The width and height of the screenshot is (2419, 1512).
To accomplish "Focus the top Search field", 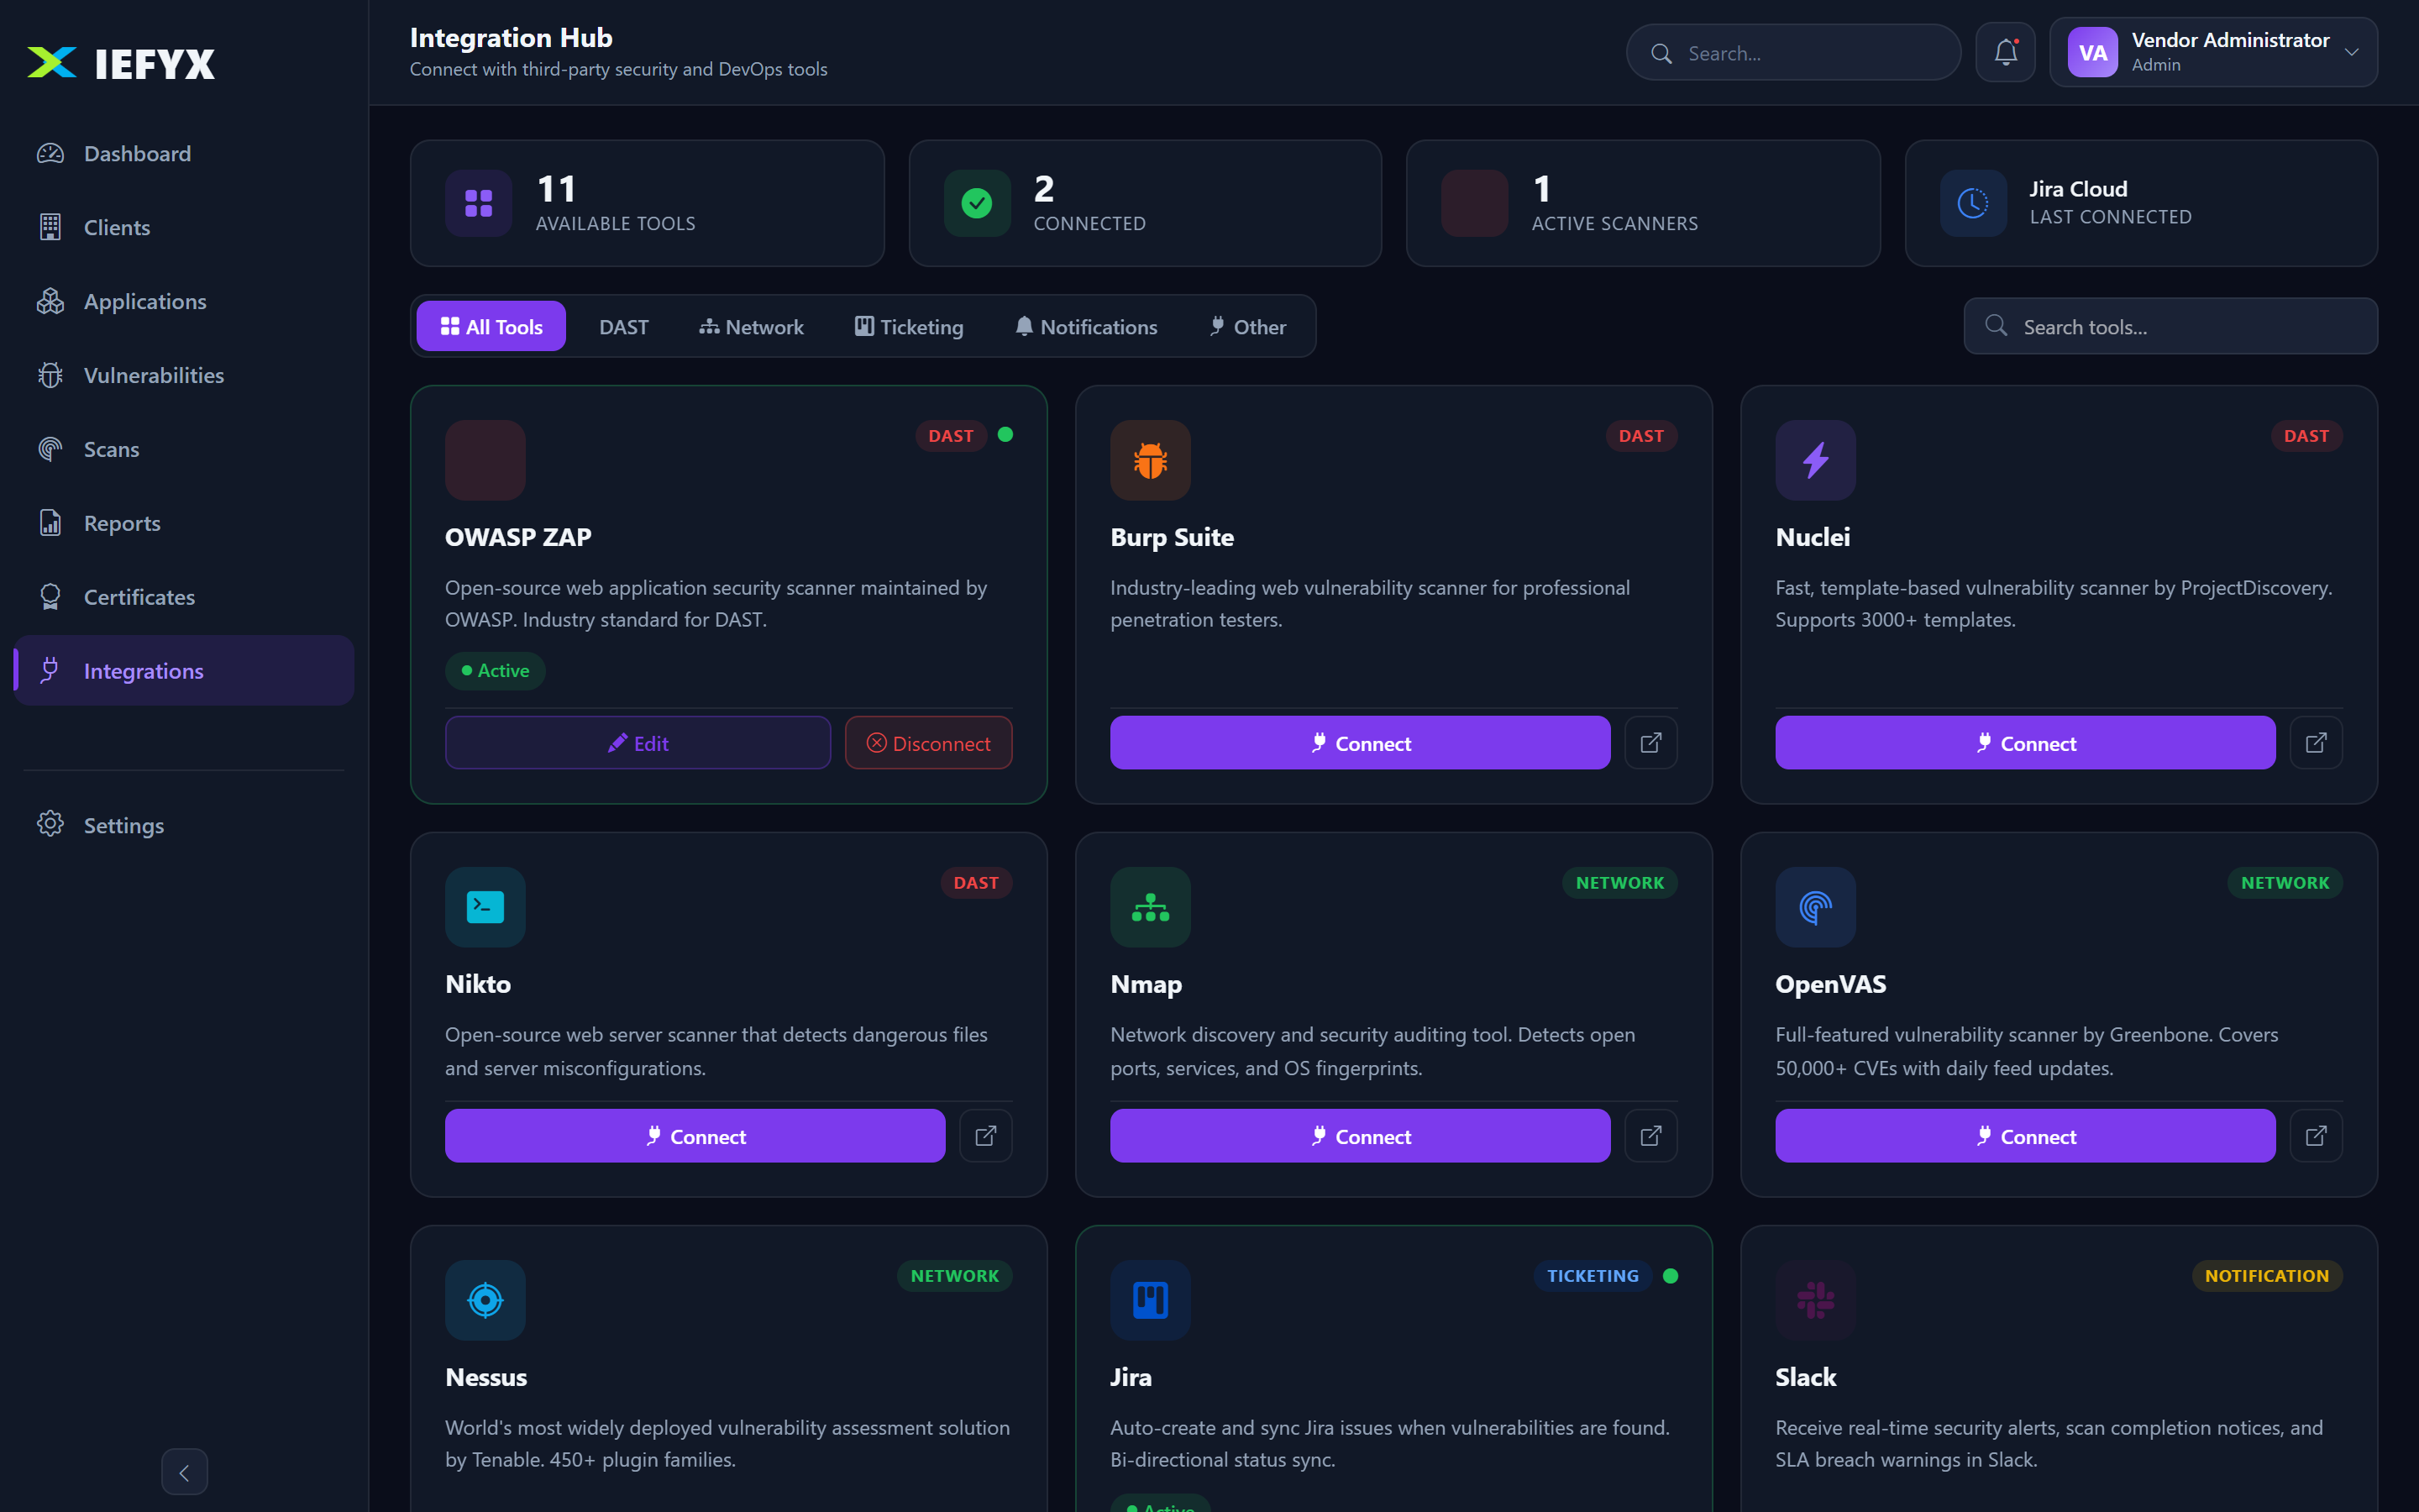I will 1793,53.
